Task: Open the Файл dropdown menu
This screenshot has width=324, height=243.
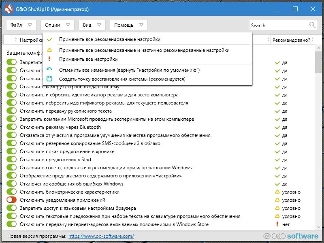Action: 21,25
